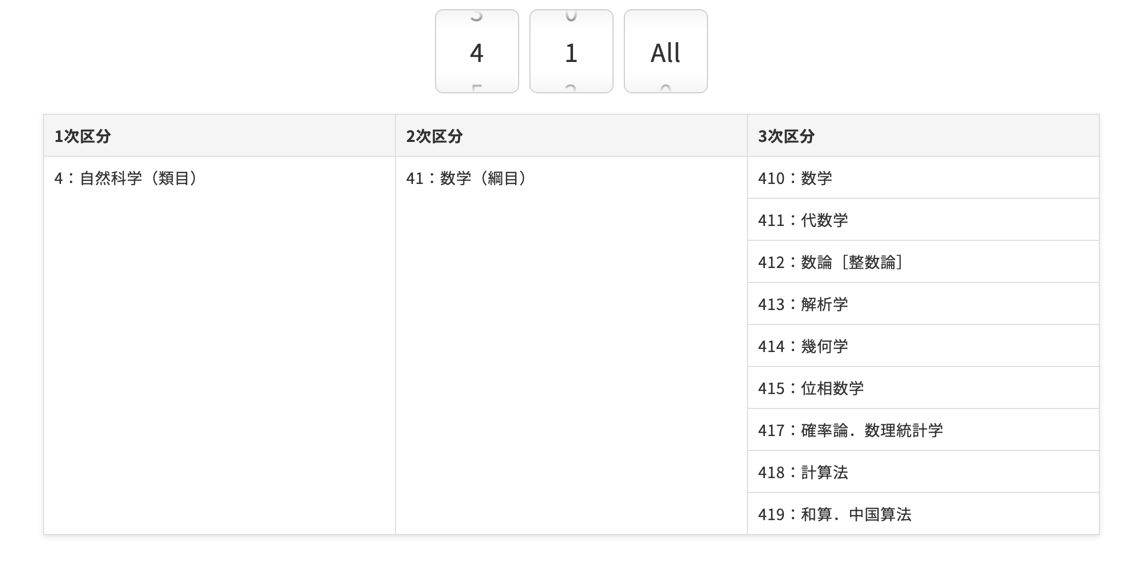Image resolution: width=1144 pixels, height=576 pixels.
Task: Click the 1次区分 column header
Action: 83,136
